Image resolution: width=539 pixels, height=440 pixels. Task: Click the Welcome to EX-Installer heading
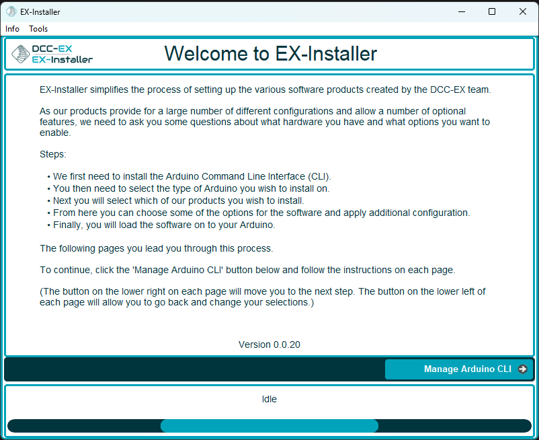click(x=271, y=54)
